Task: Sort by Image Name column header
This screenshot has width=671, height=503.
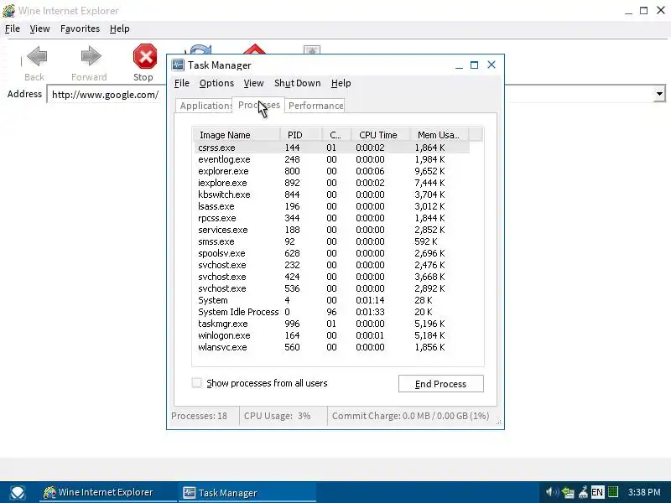Action: click(237, 135)
